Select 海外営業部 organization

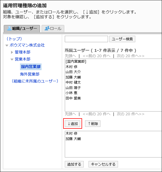click(x=30, y=74)
